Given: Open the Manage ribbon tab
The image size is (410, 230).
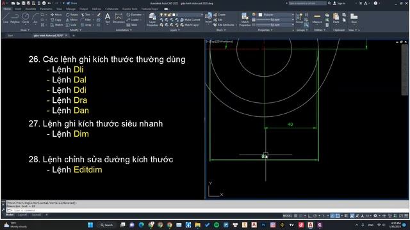Looking at the screenshot, I should 70,9.
